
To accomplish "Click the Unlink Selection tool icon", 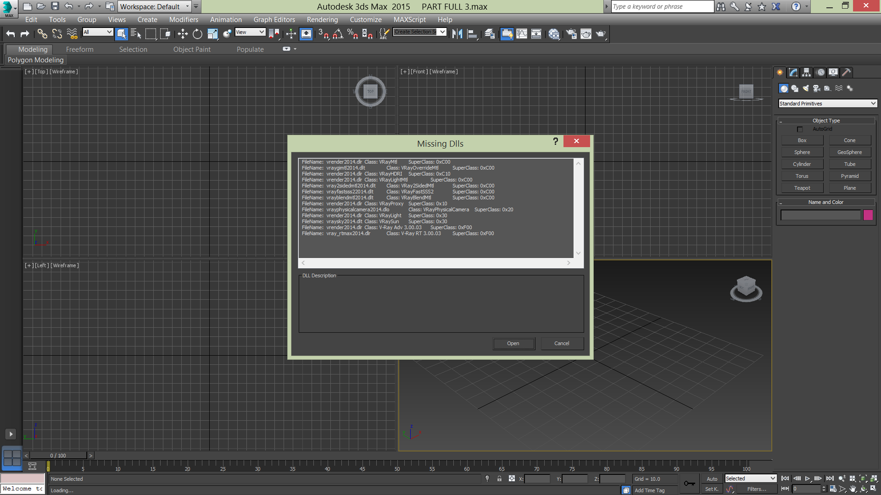I will [x=57, y=33].
